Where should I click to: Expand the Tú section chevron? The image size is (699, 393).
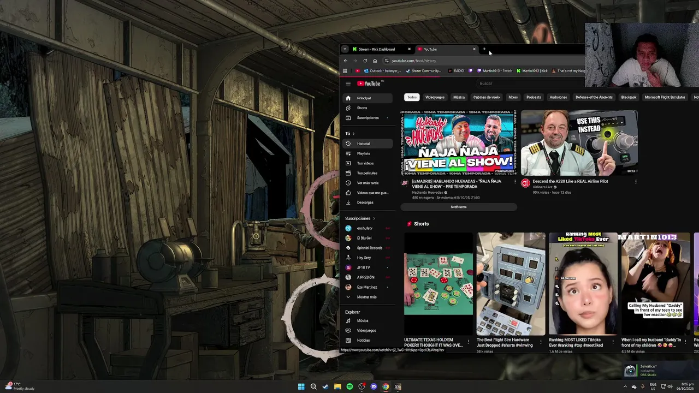[x=353, y=134]
